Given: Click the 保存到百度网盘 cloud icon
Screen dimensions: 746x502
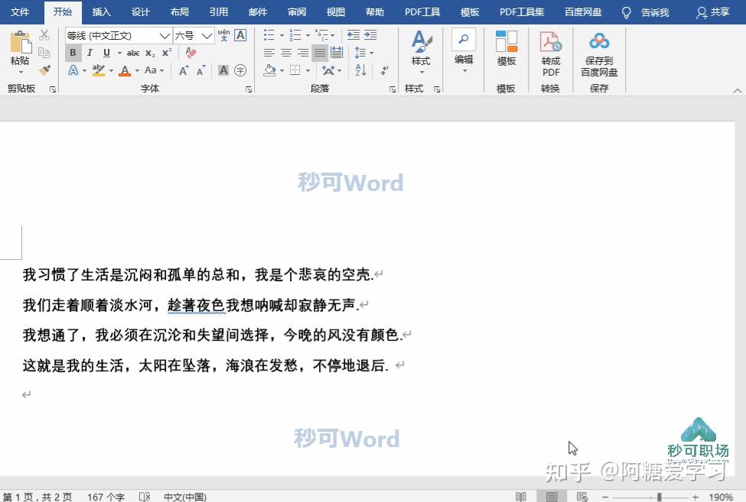Looking at the screenshot, I should tap(599, 41).
